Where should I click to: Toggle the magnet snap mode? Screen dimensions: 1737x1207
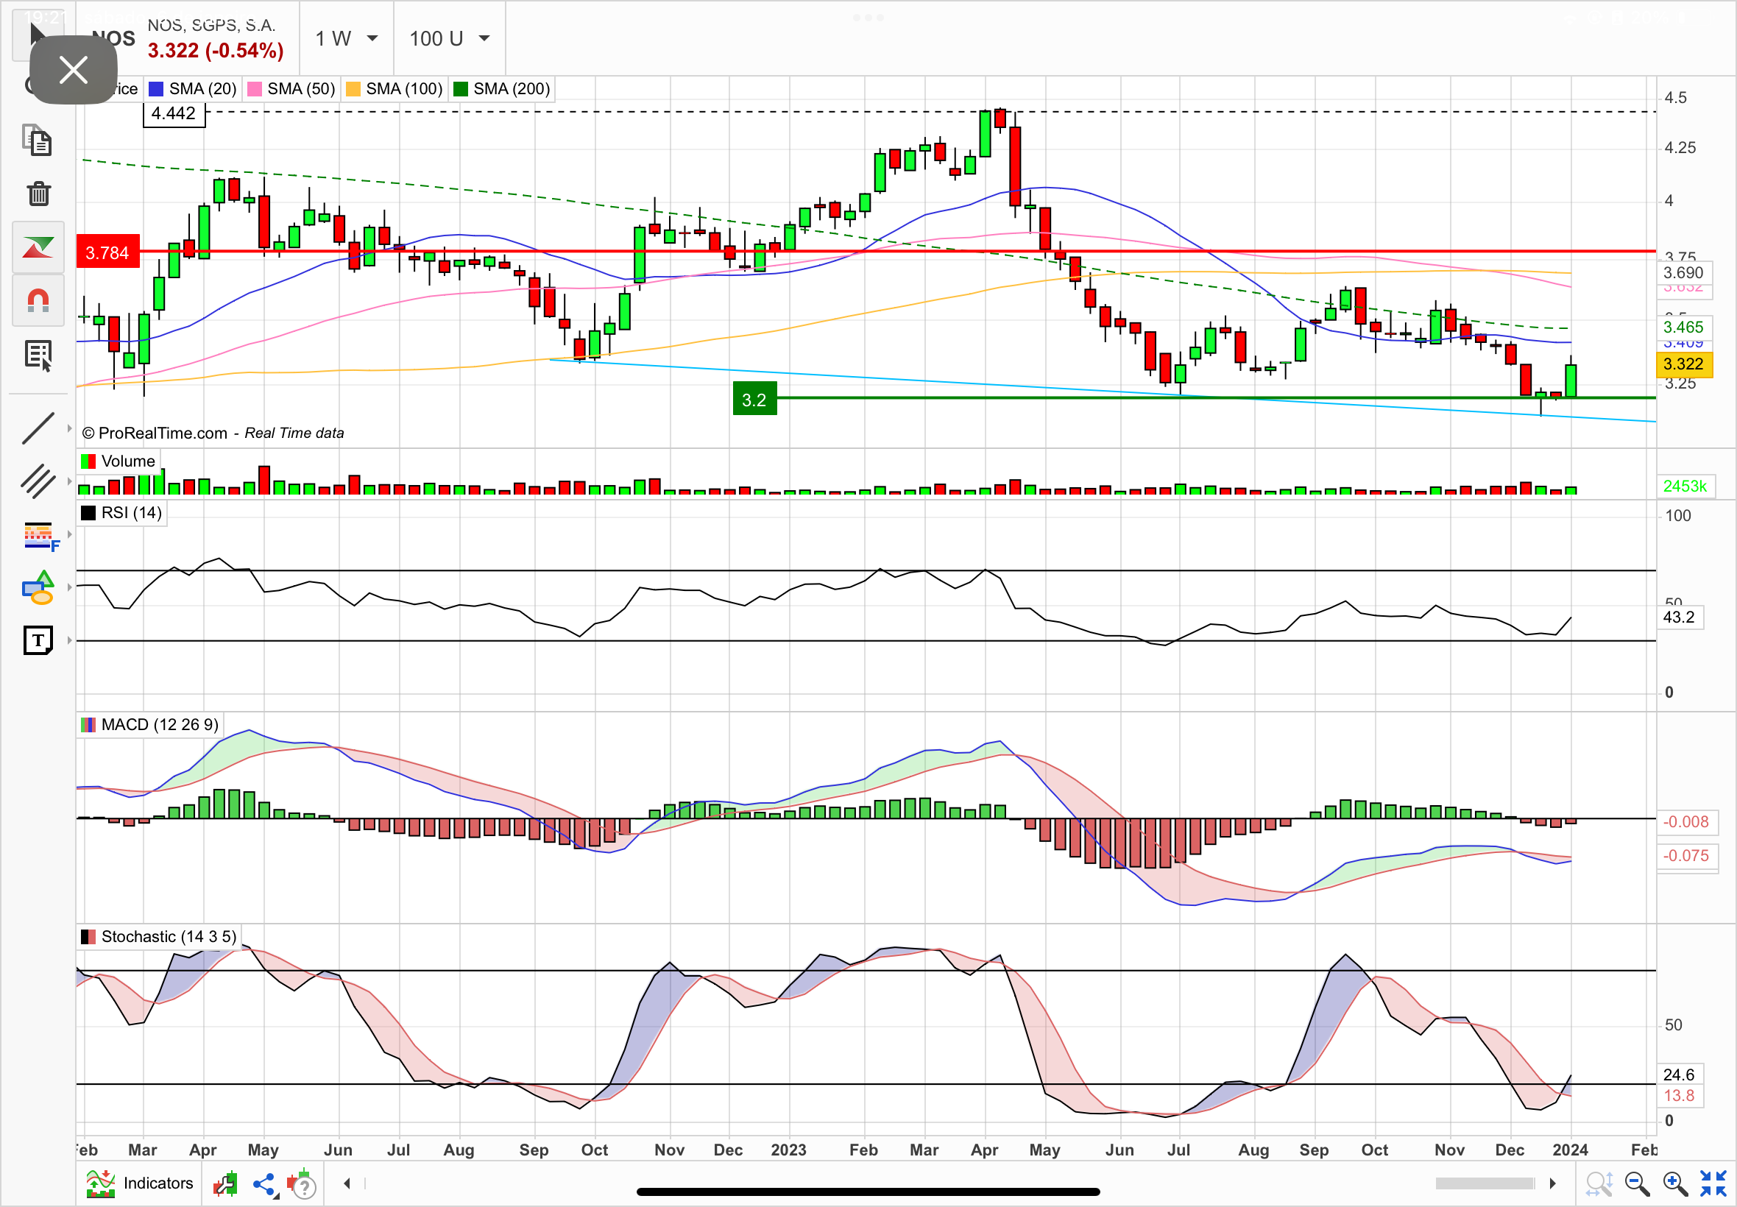38,300
